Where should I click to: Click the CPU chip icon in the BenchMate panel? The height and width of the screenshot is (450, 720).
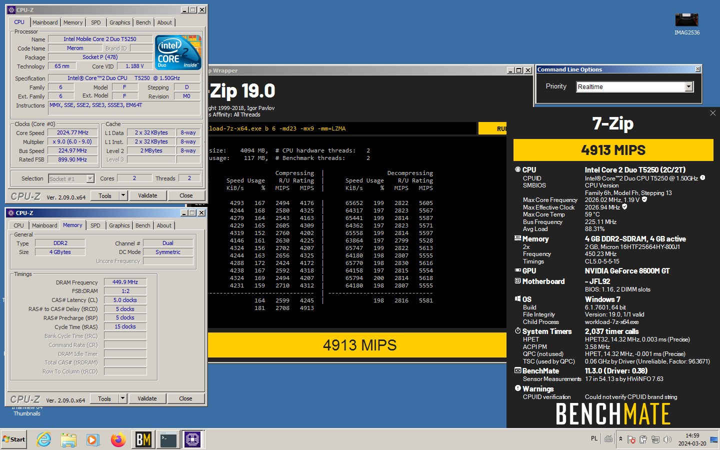517,169
